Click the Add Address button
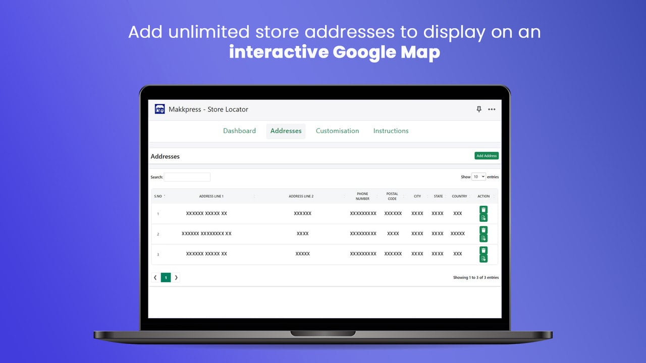The image size is (646, 363). coord(487,156)
